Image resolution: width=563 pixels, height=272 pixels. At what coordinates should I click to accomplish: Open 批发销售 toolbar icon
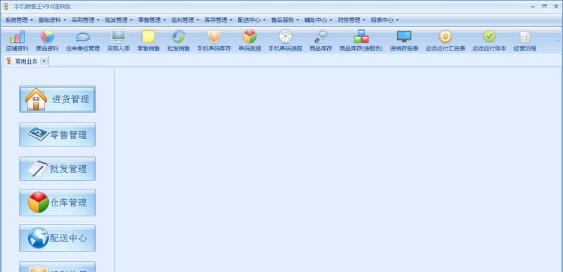pyautogui.click(x=178, y=41)
